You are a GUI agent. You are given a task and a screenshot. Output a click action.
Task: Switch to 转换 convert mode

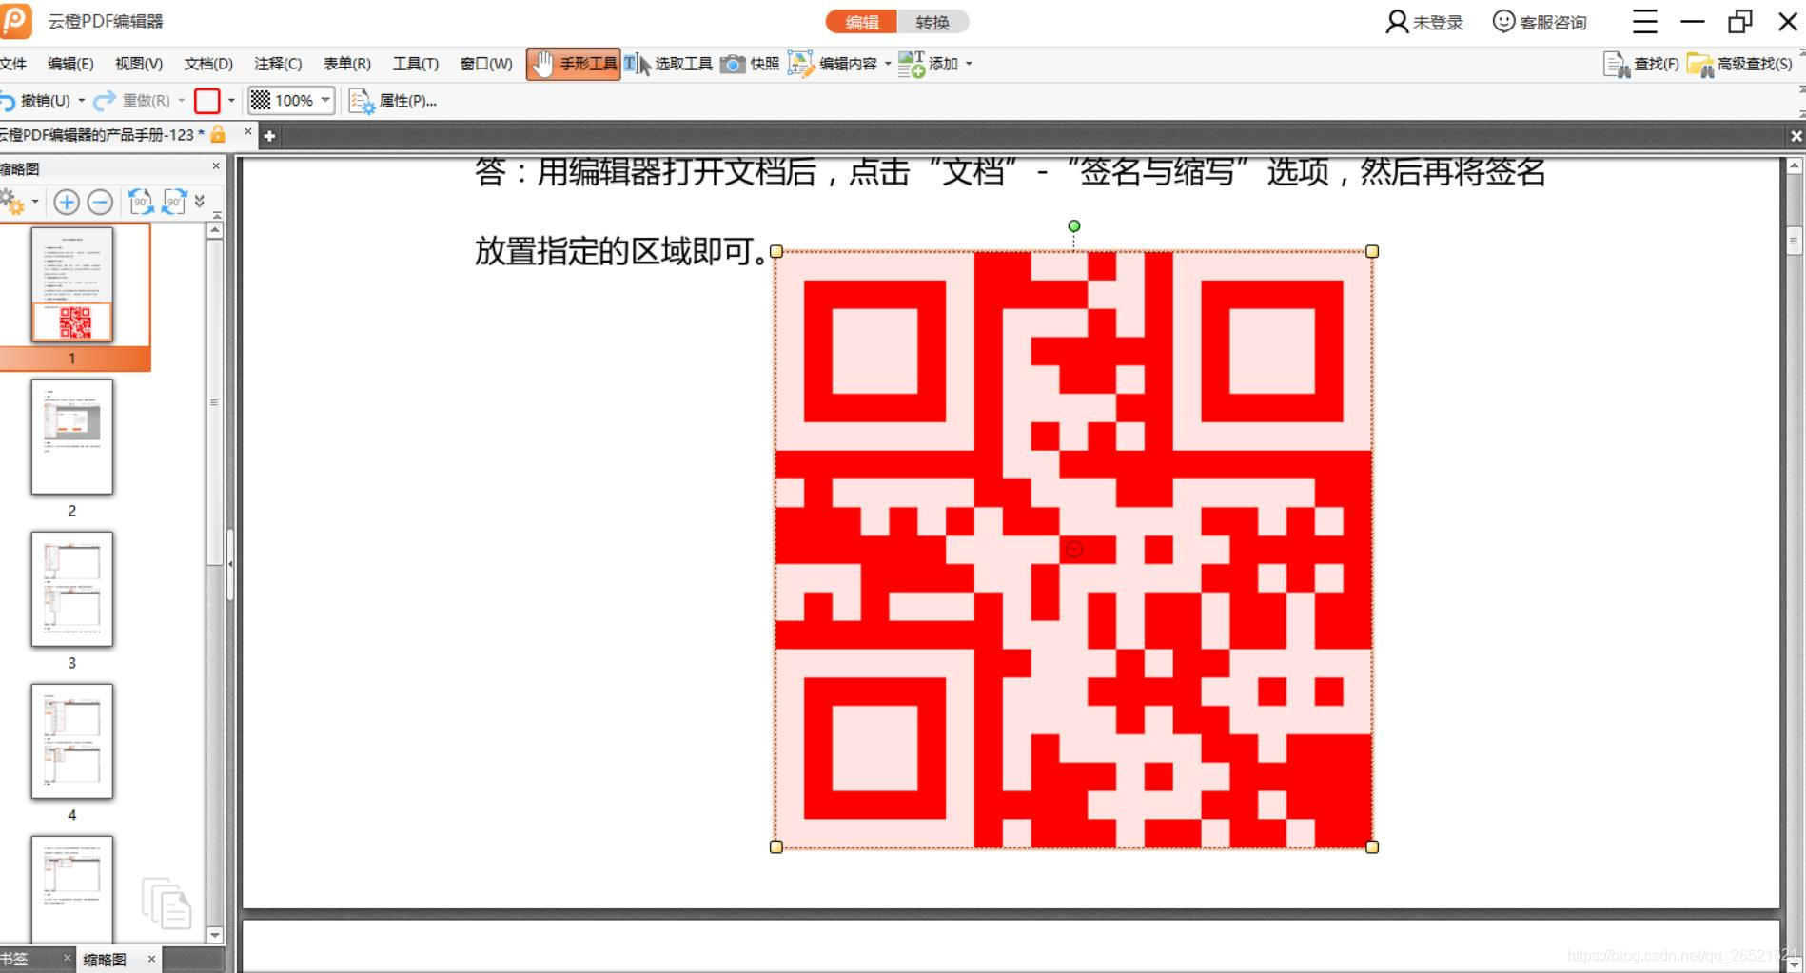pyautogui.click(x=932, y=22)
